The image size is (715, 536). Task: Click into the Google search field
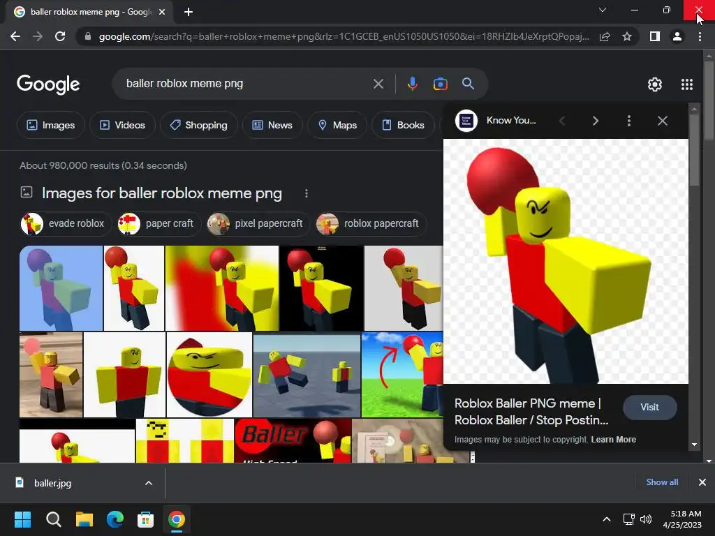(246, 84)
